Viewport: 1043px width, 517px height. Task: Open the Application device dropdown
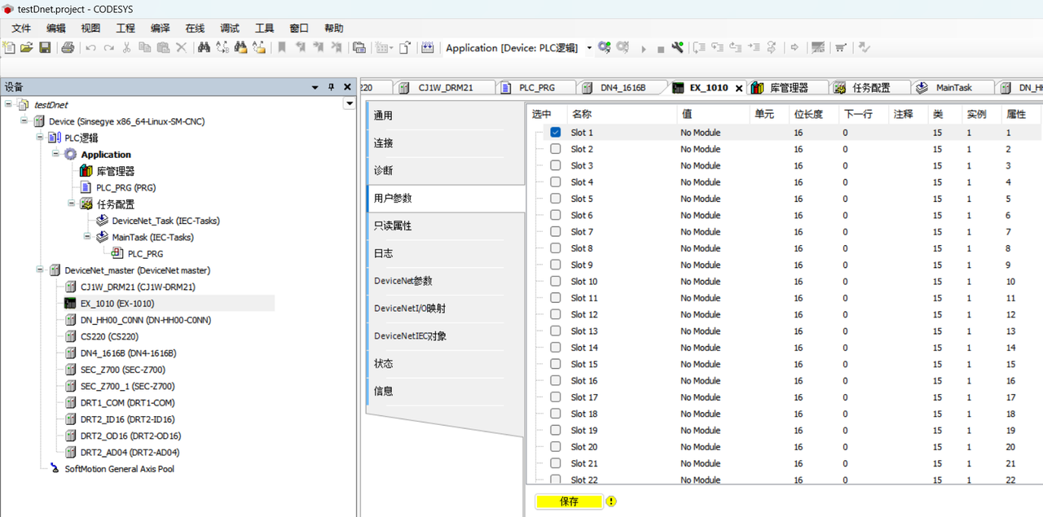(589, 48)
